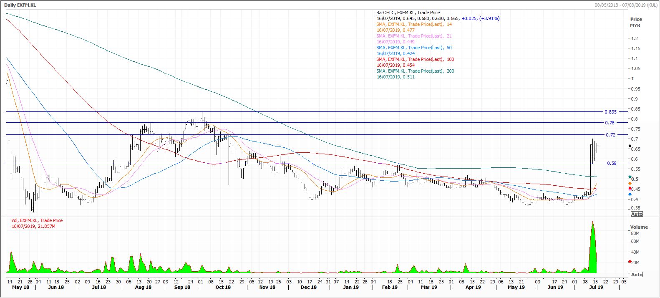Select the orange SMA 14 axis marker
Viewport: 660px width, 298px height.
(x=630, y=184)
